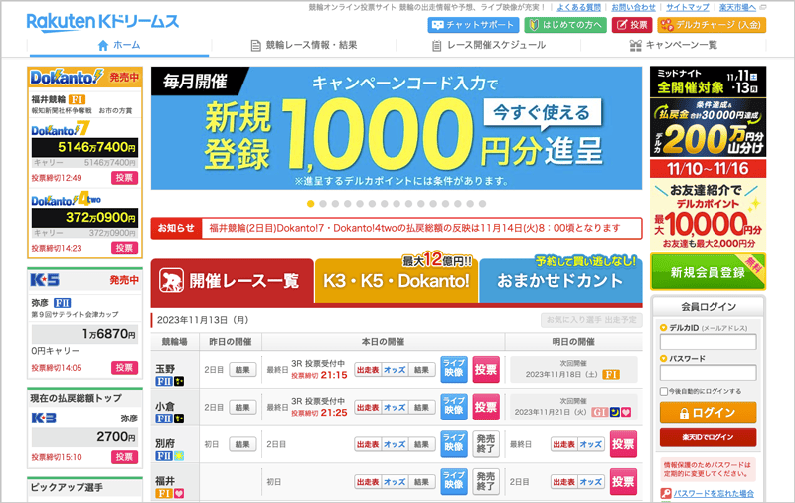Open the ホーム navigation tab
The image size is (795, 503).
click(x=118, y=45)
